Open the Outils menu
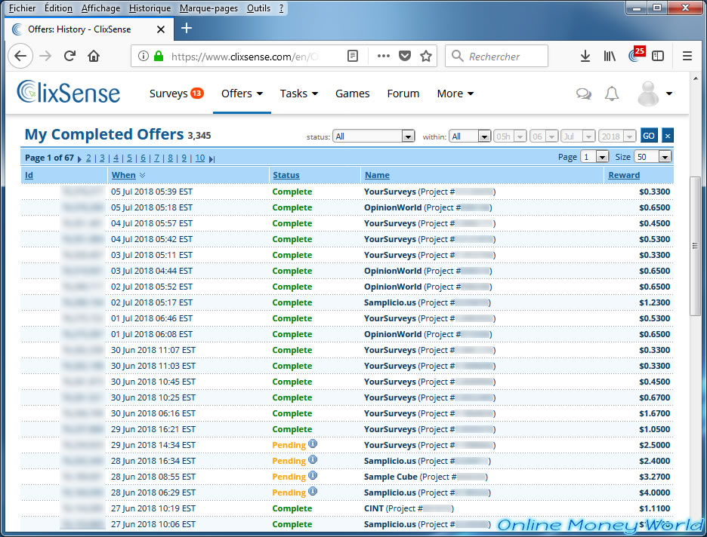The image size is (707, 537). 258,8
